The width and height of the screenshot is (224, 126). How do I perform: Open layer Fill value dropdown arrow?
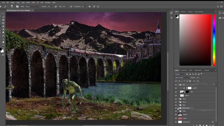tap(201, 81)
